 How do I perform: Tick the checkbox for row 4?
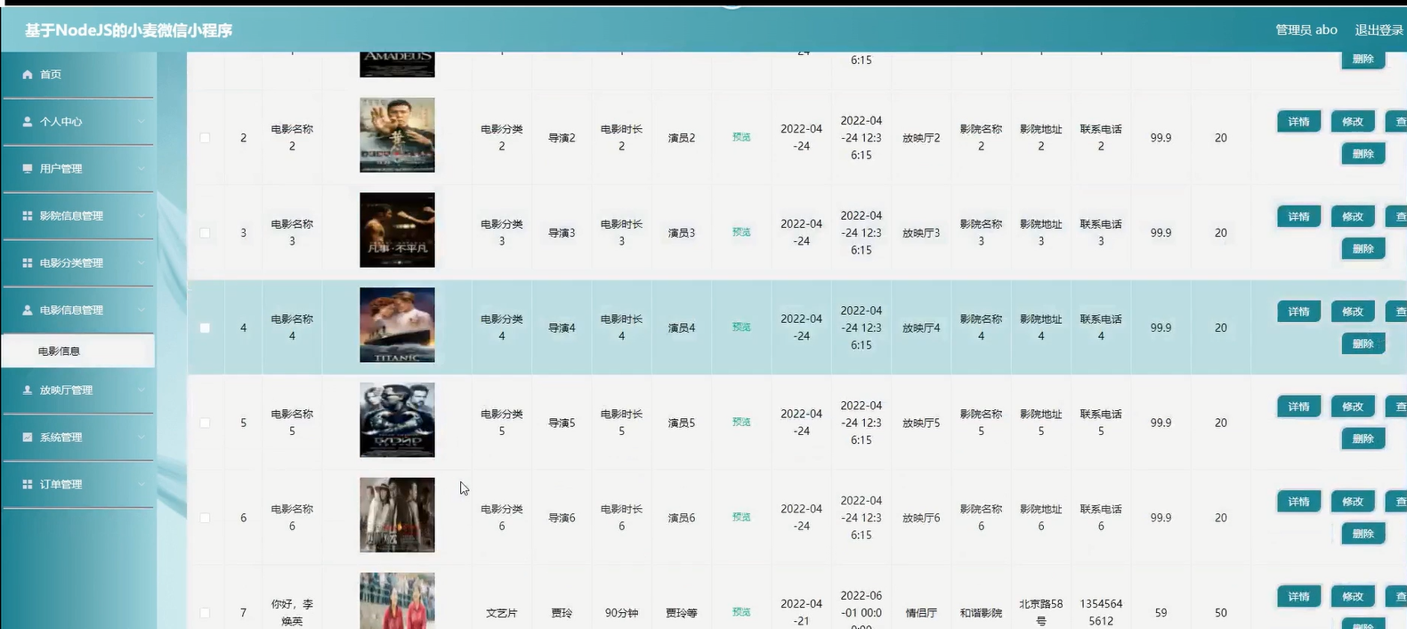pyautogui.click(x=205, y=328)
